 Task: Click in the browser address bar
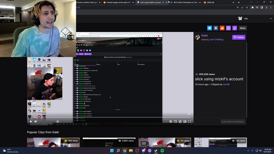155,8
